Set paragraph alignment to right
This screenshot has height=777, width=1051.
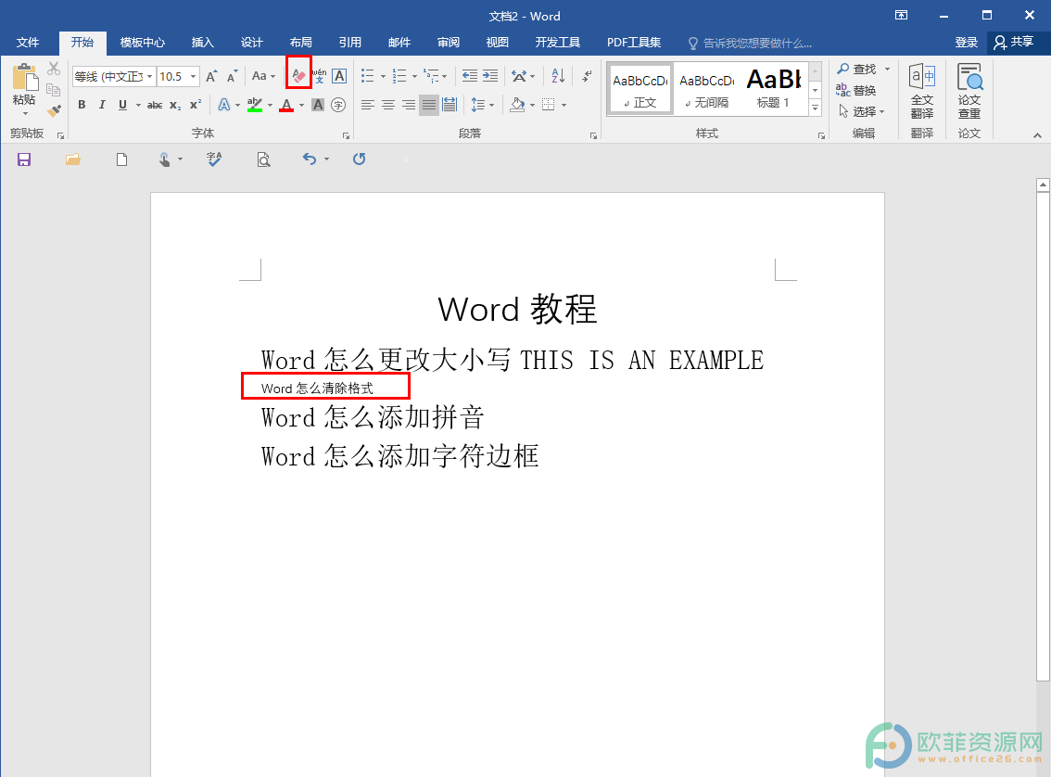pos(408,105)
